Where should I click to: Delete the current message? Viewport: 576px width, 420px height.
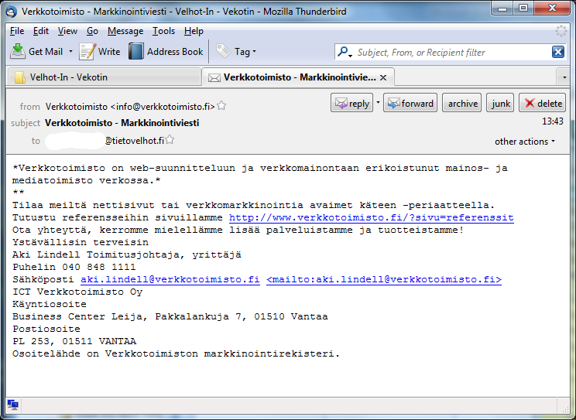point(541,104)
